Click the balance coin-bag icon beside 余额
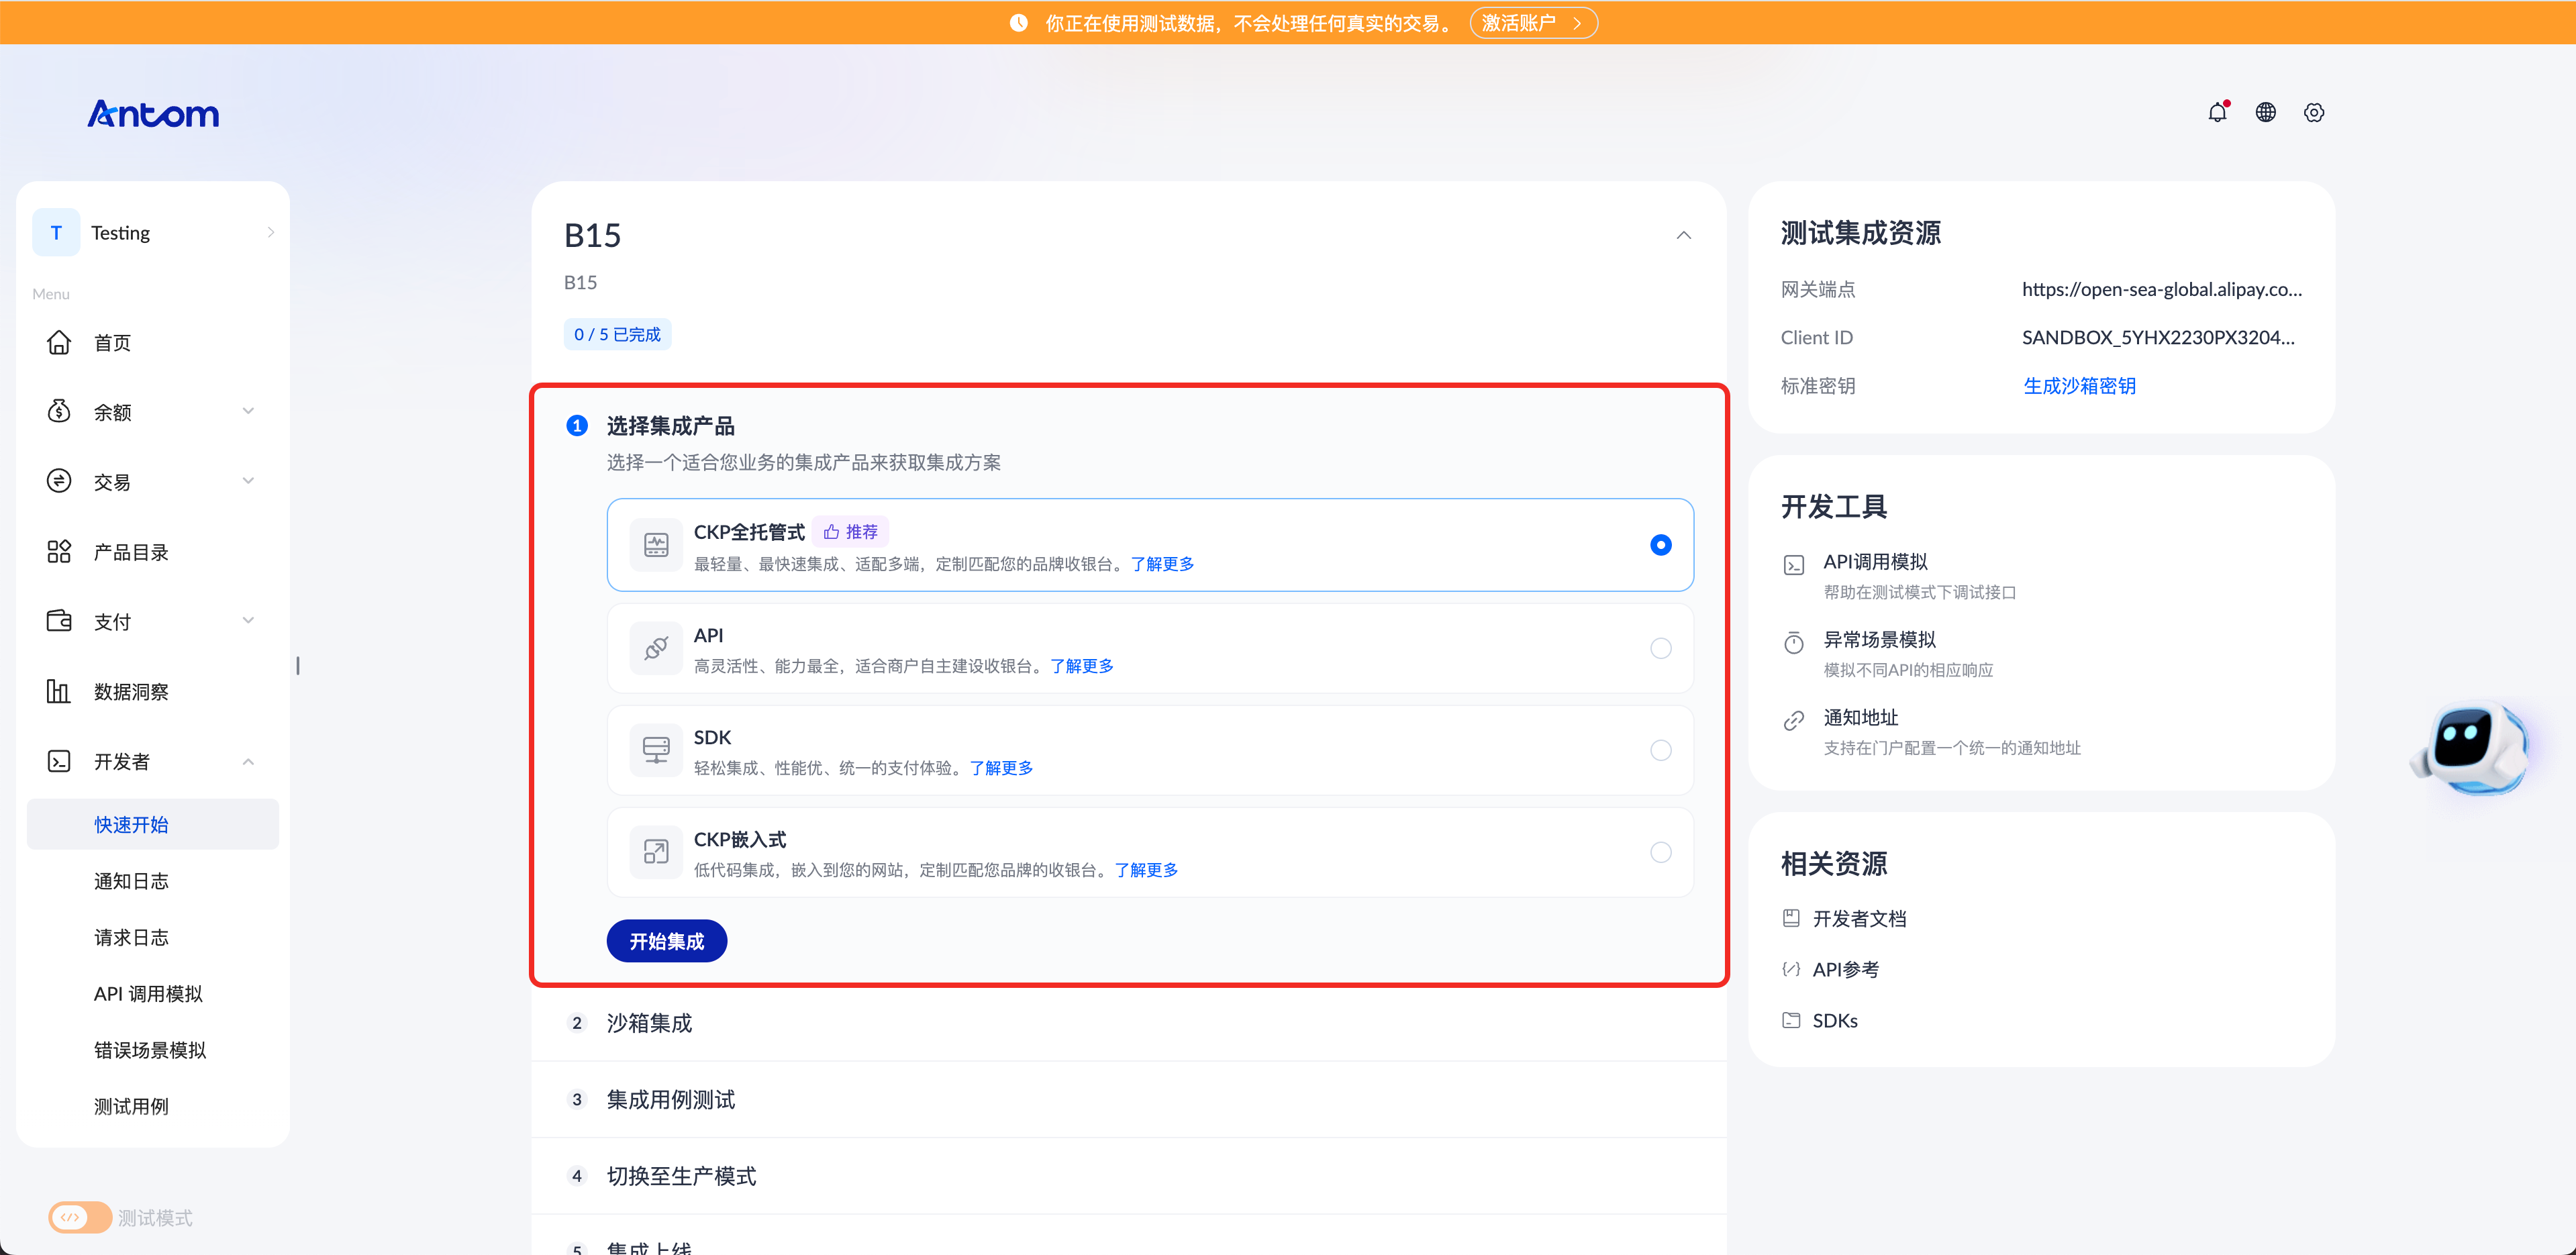This screenshot has height=1255, width=2576. point(59,411)
